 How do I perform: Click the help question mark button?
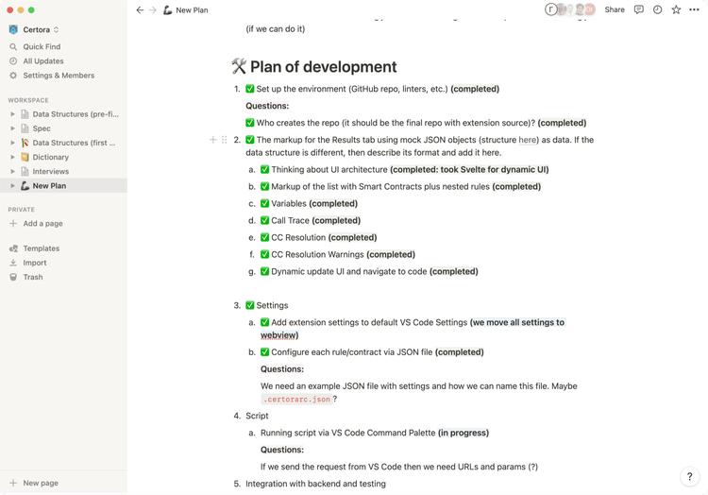pyautogui.click(x=689, y=476)
